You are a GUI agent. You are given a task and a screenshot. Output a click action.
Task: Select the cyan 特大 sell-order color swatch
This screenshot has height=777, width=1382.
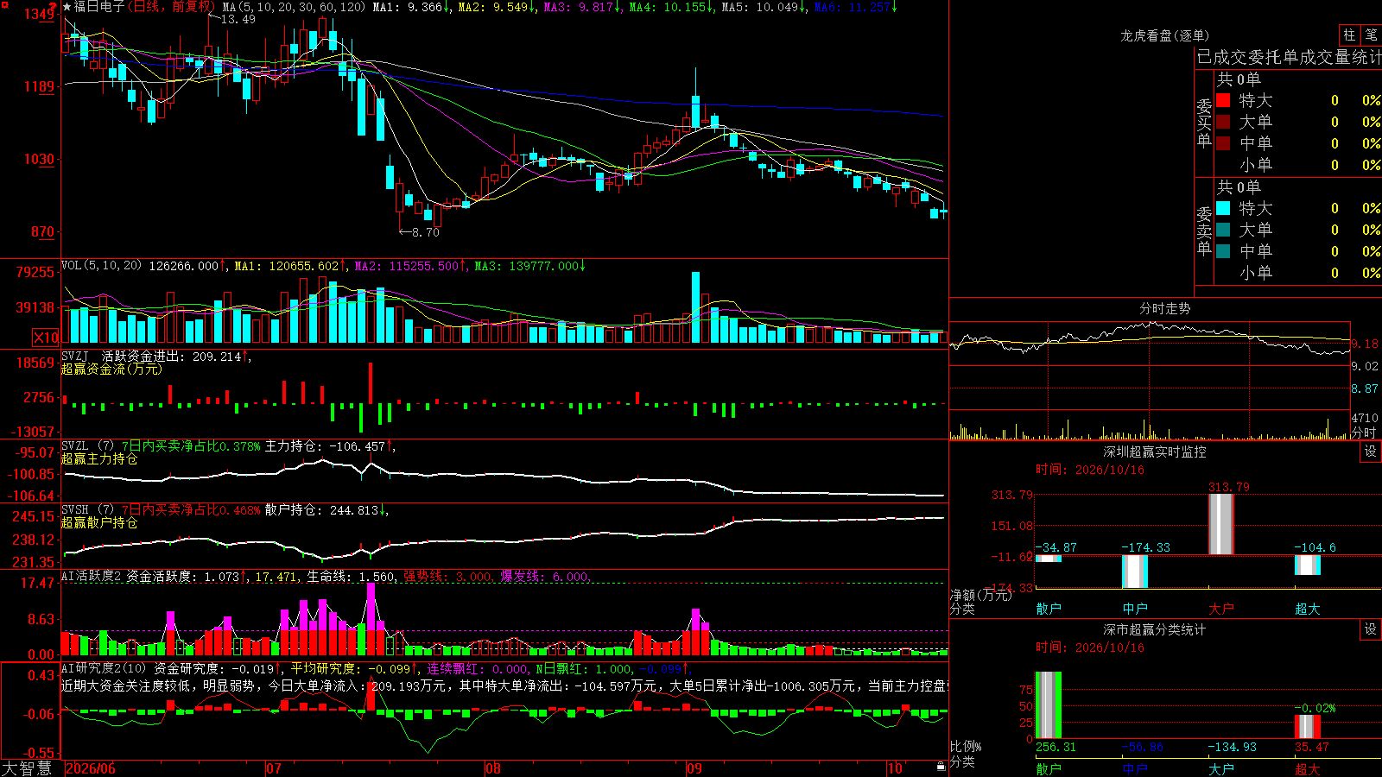click(x=1223, y=208)
